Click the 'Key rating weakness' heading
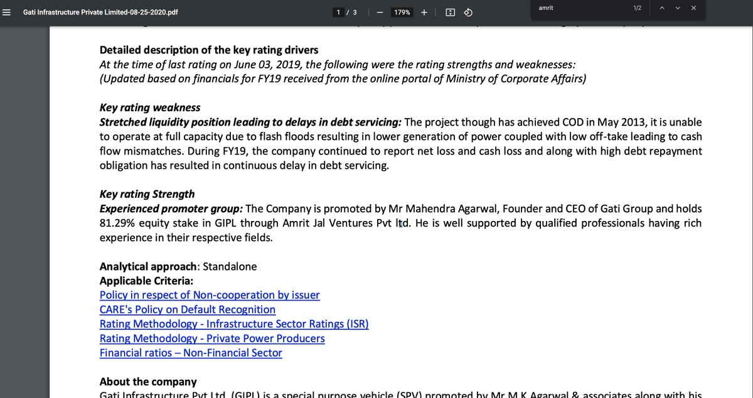The image size is (753, 398). [150, 107]
